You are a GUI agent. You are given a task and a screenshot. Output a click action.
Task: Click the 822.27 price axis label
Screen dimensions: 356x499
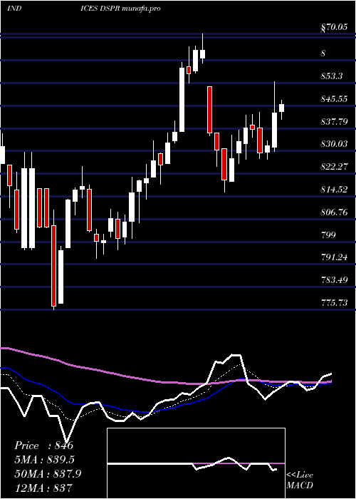(x=334, y=167)
